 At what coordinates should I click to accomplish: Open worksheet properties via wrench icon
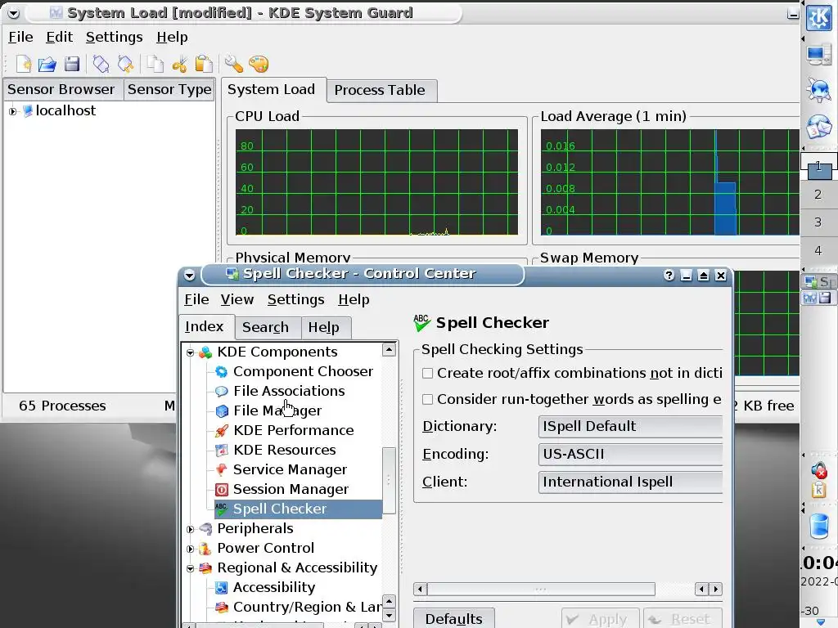[x=233, y=64]
